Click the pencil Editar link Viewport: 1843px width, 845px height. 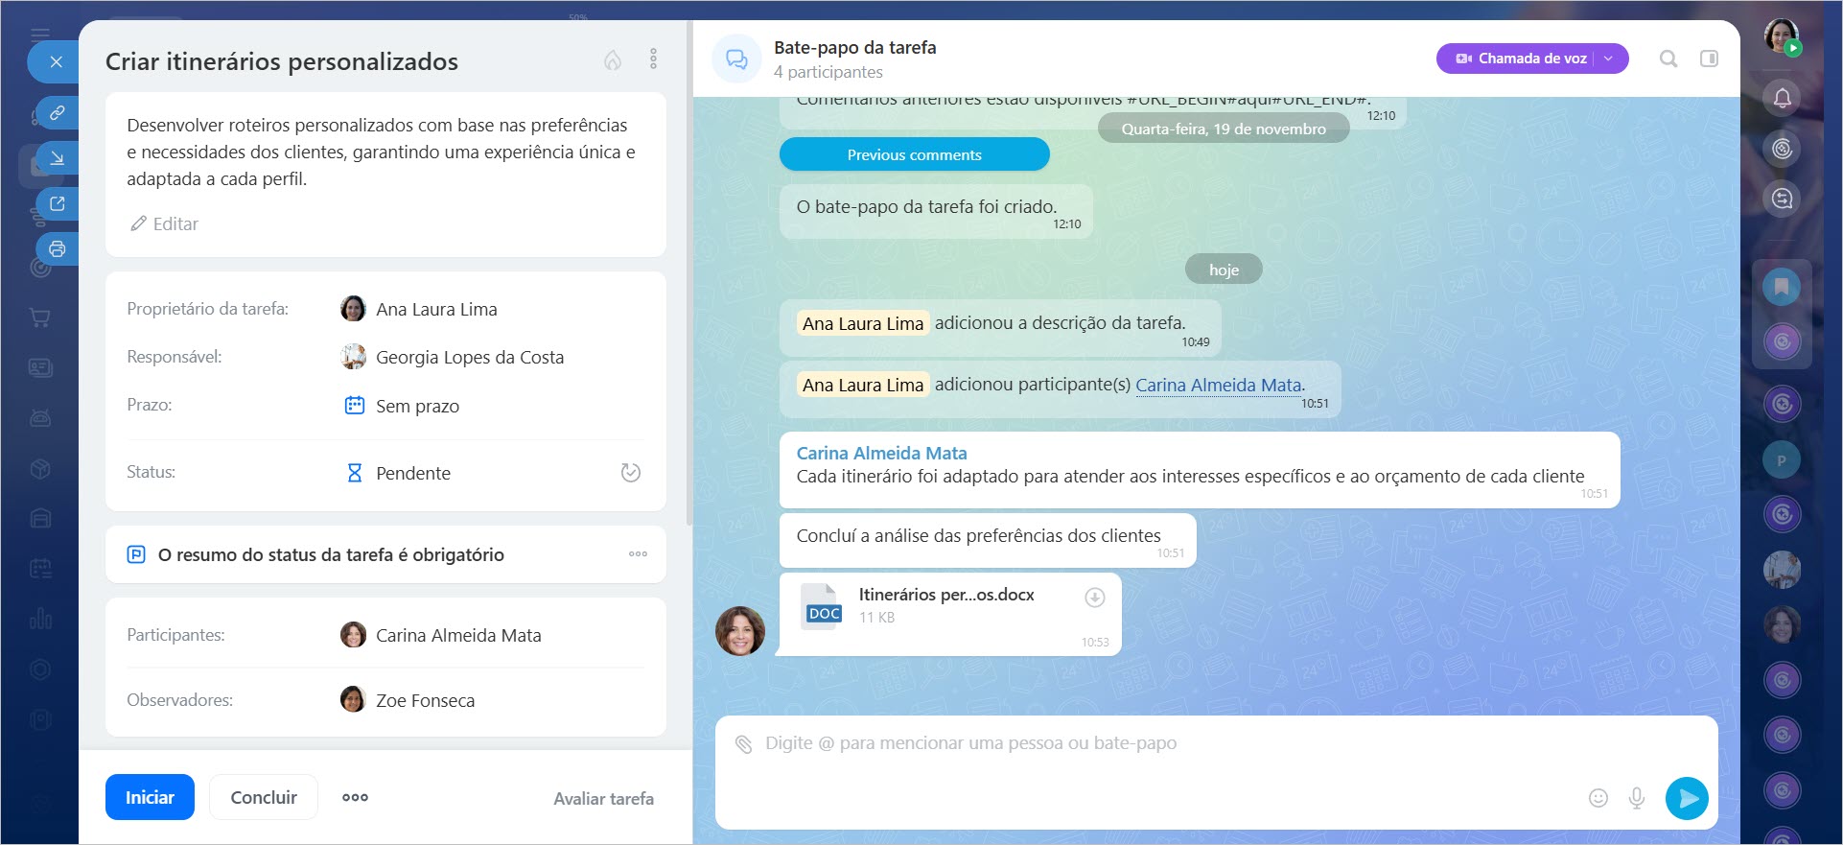(x=164, y=223)
